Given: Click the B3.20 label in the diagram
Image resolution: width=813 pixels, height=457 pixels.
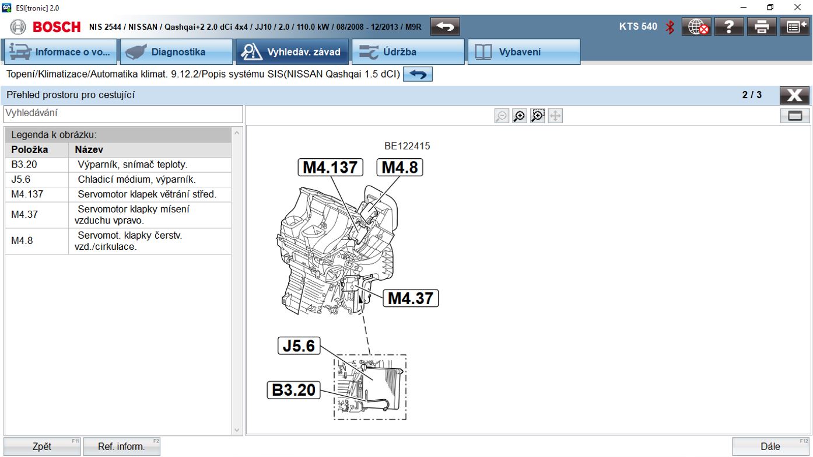Looking at the screenshot, I should click(295, 389).
